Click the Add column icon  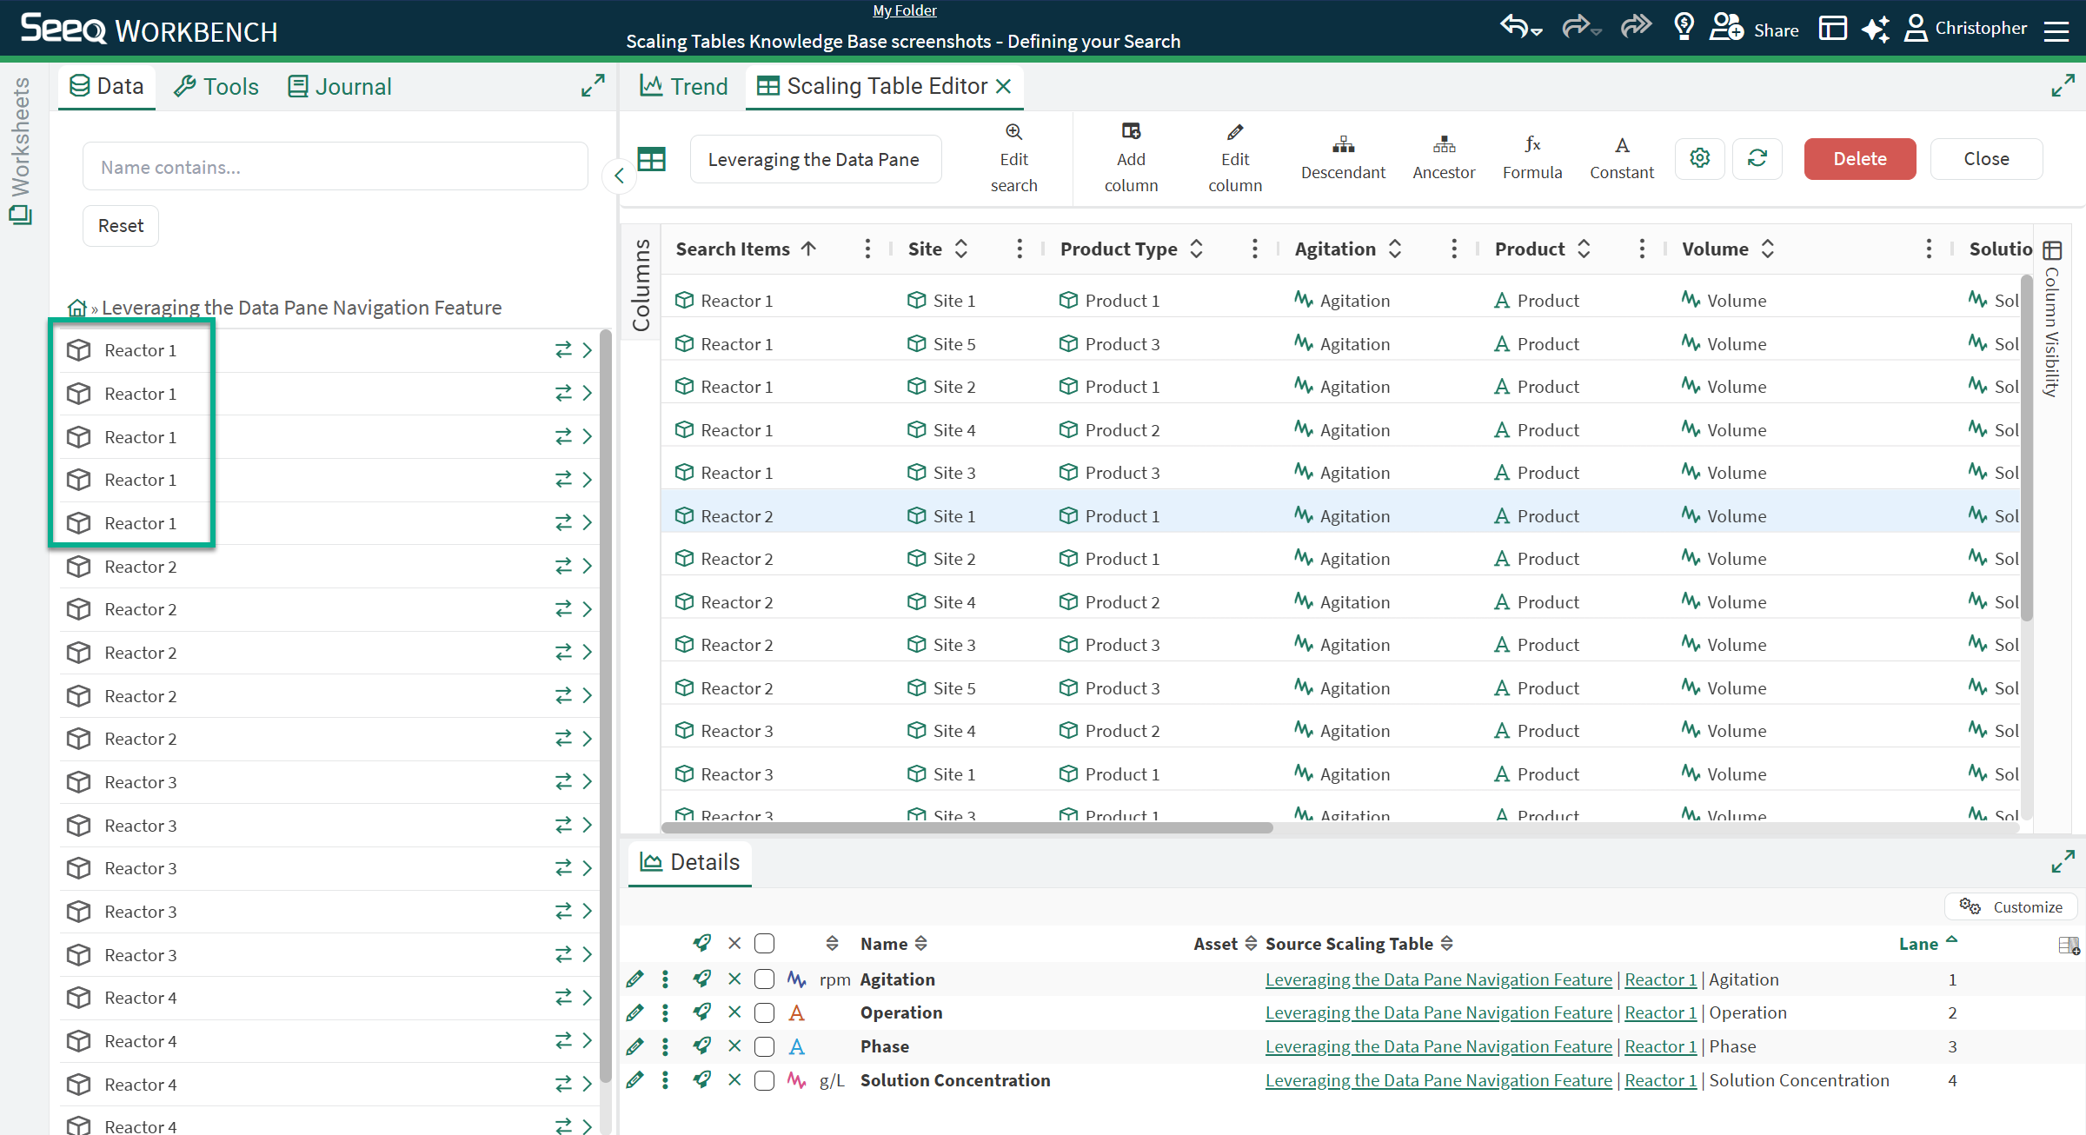click(1131, 132)
